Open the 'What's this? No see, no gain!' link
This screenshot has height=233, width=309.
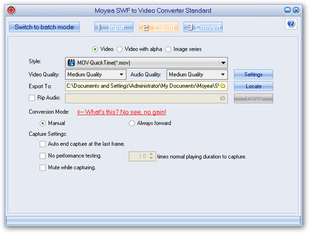tap(121, 112)
